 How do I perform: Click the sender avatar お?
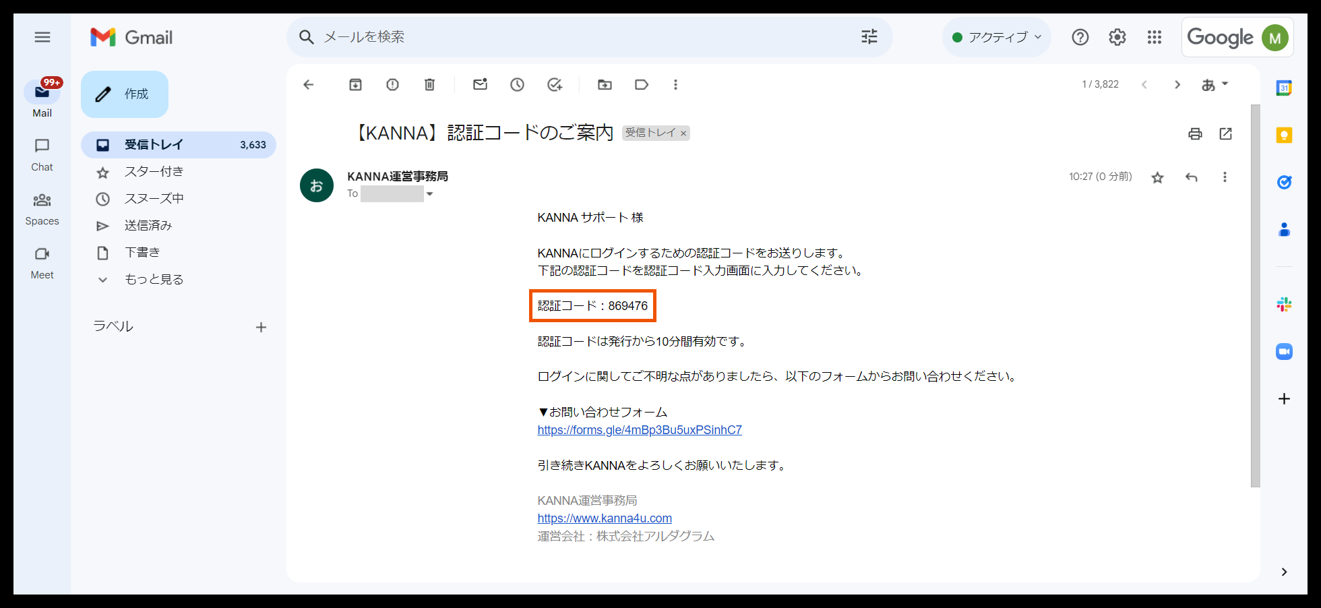click(x=317, y=185)
